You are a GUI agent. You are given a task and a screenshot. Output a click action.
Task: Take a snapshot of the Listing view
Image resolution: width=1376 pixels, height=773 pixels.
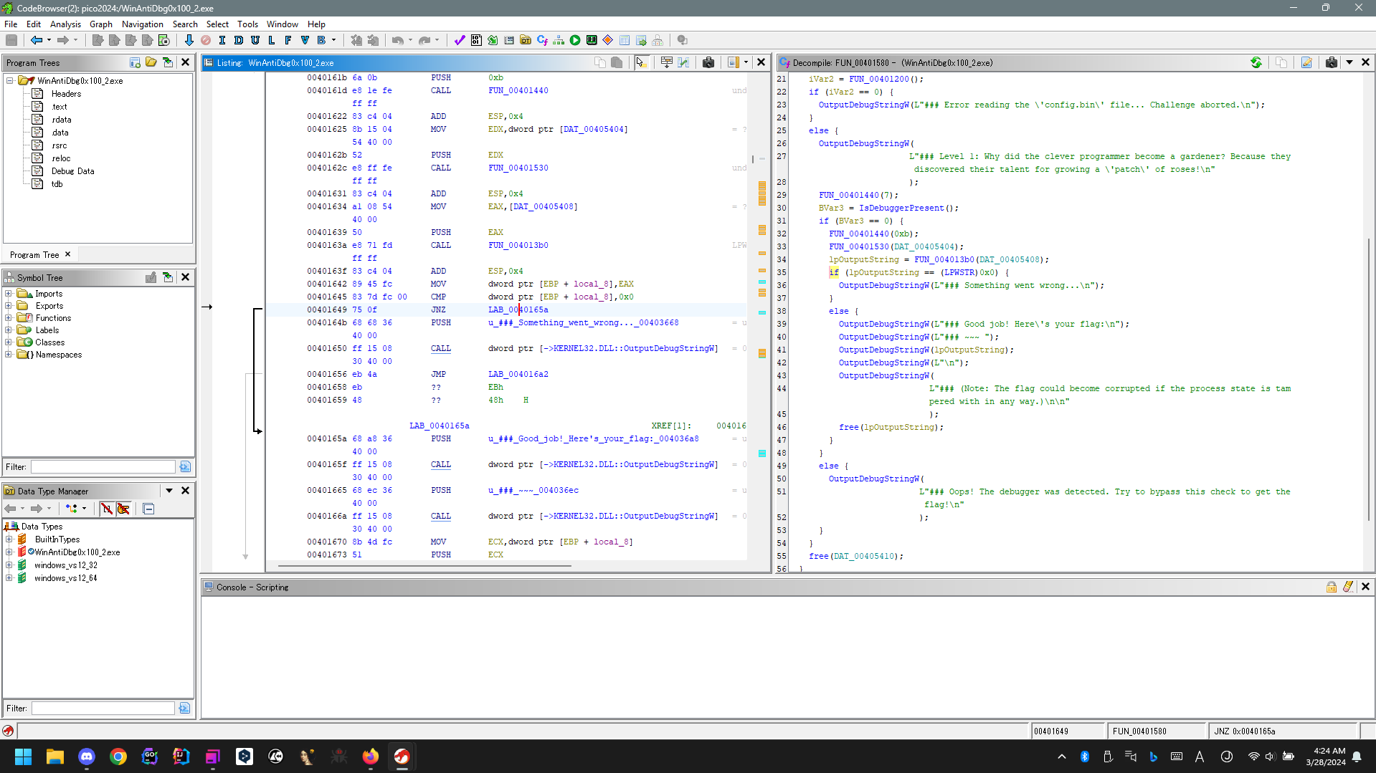(x=708, y=63)
